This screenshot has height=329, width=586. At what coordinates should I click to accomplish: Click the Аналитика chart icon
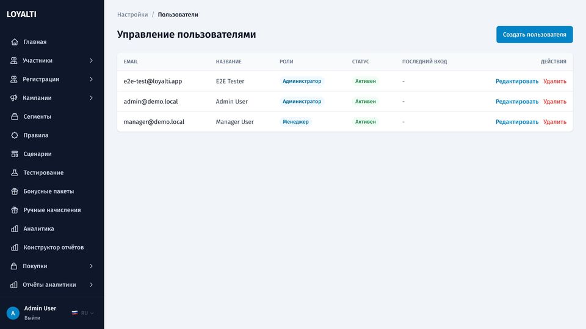click(x=15, y=228)
